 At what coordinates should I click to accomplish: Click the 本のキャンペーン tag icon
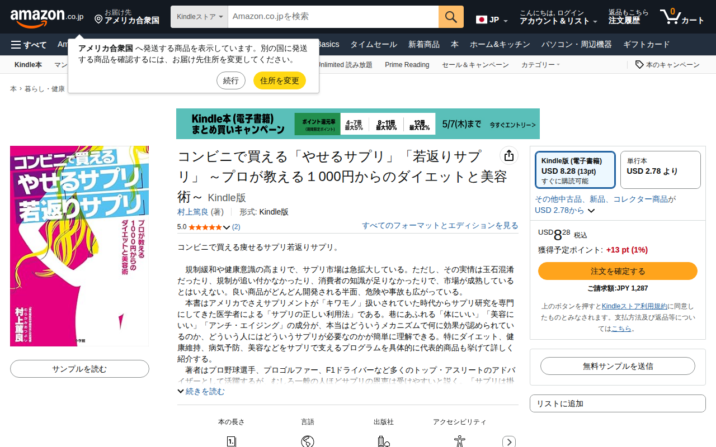639,65
